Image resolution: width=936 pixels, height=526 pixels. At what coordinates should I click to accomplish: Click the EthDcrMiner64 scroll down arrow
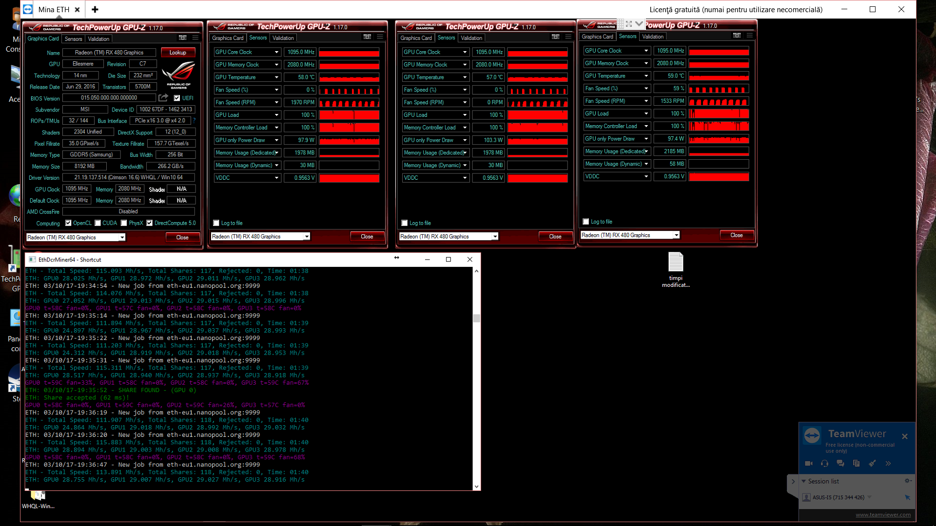tap(477, 486)
